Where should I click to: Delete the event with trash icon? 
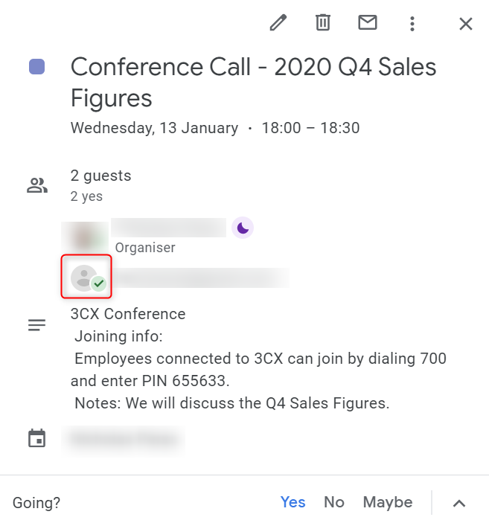(323, 22)
